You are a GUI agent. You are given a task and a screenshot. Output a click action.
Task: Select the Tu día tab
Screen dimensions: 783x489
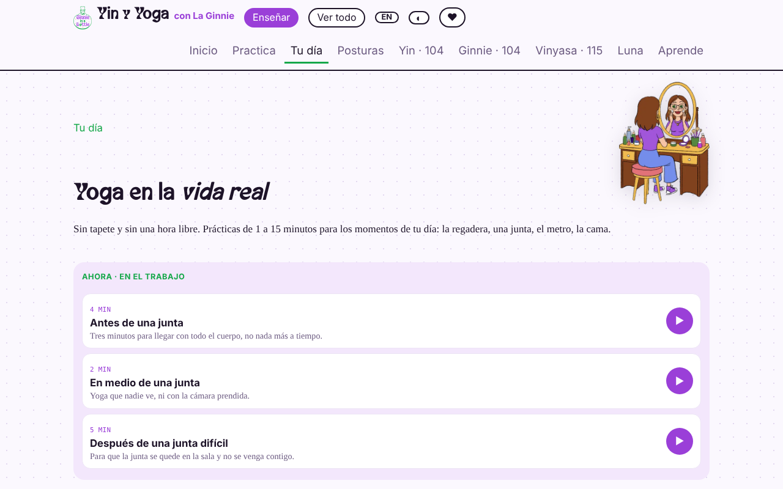pos(306,51)
